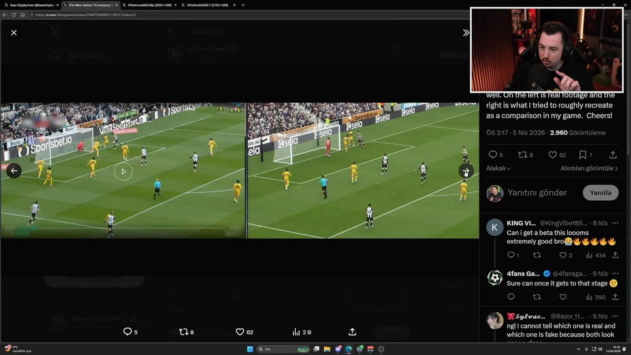Expand the Alakalı sort dropdown
The height and width of the screenshot is (355, 631).
coord(498,168)
